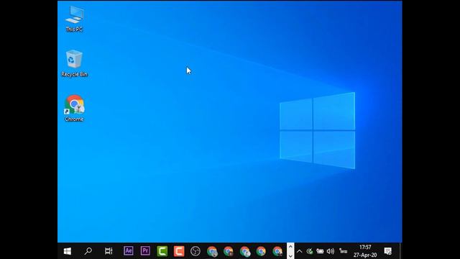Open Task View from the taskbar
This screenshot has height=259, width=460.
click(x=109, y=251)
